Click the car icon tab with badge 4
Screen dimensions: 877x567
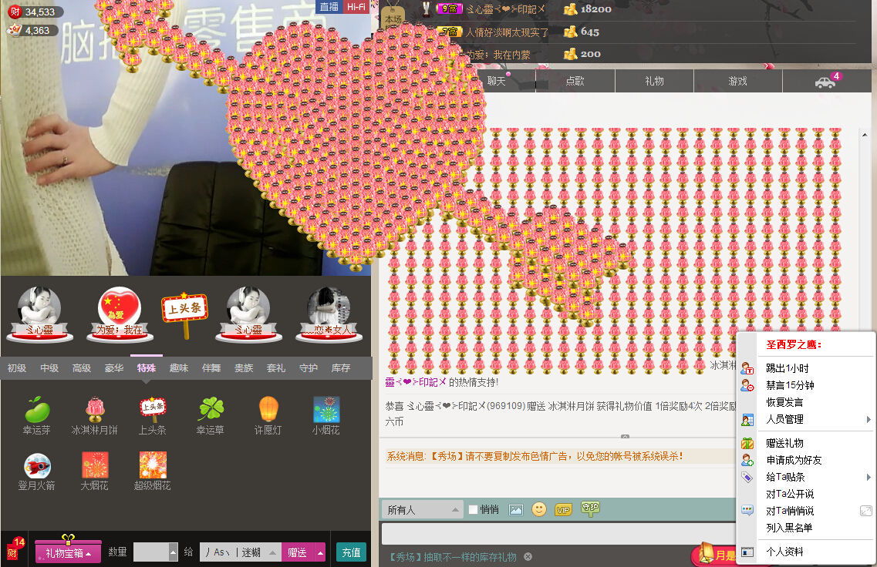(x=825, y=81)
